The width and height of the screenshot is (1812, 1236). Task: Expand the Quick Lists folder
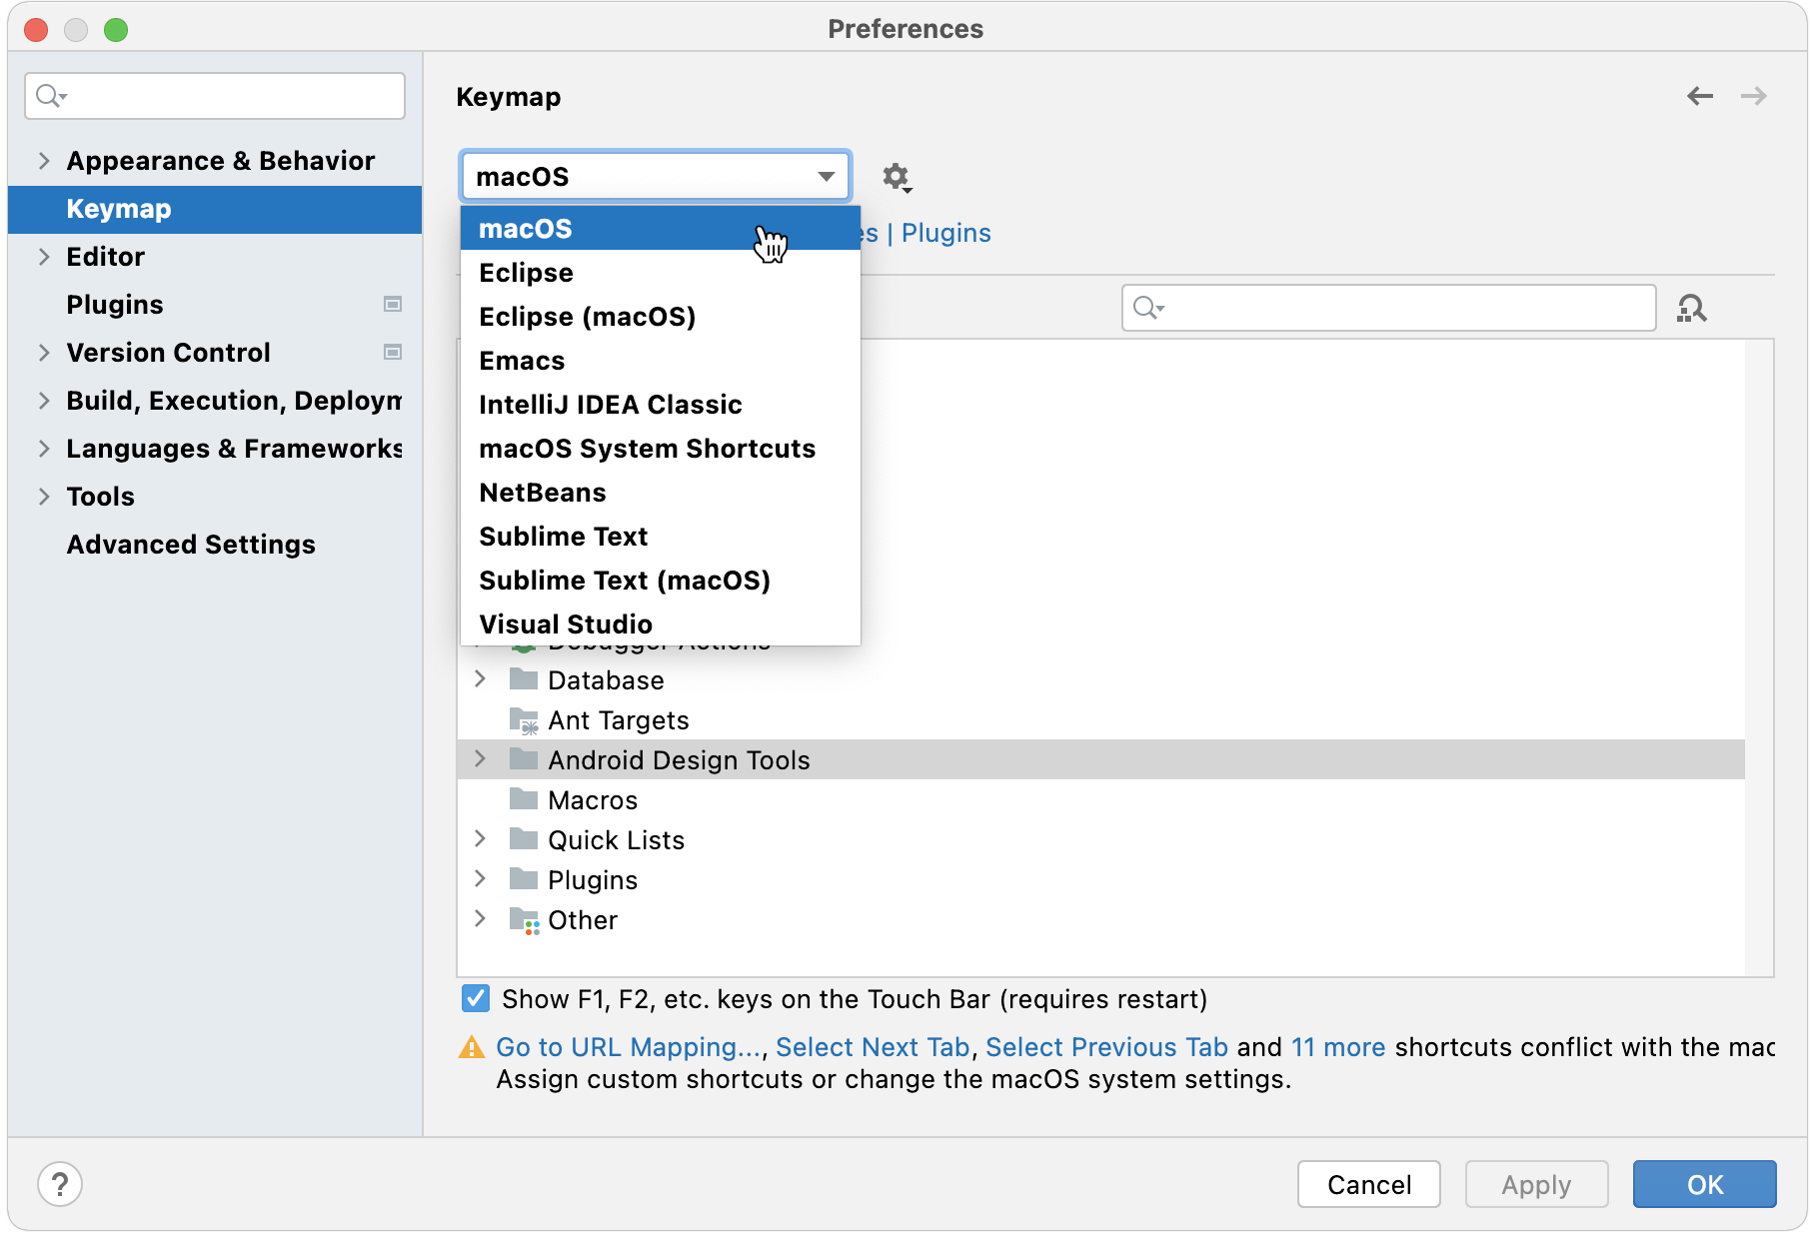coord(480,839)
